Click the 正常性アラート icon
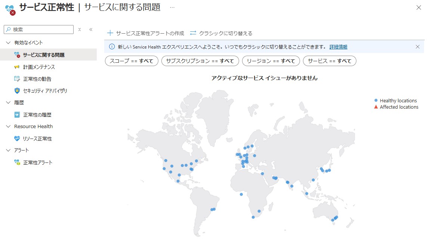 tap(17, 162)
